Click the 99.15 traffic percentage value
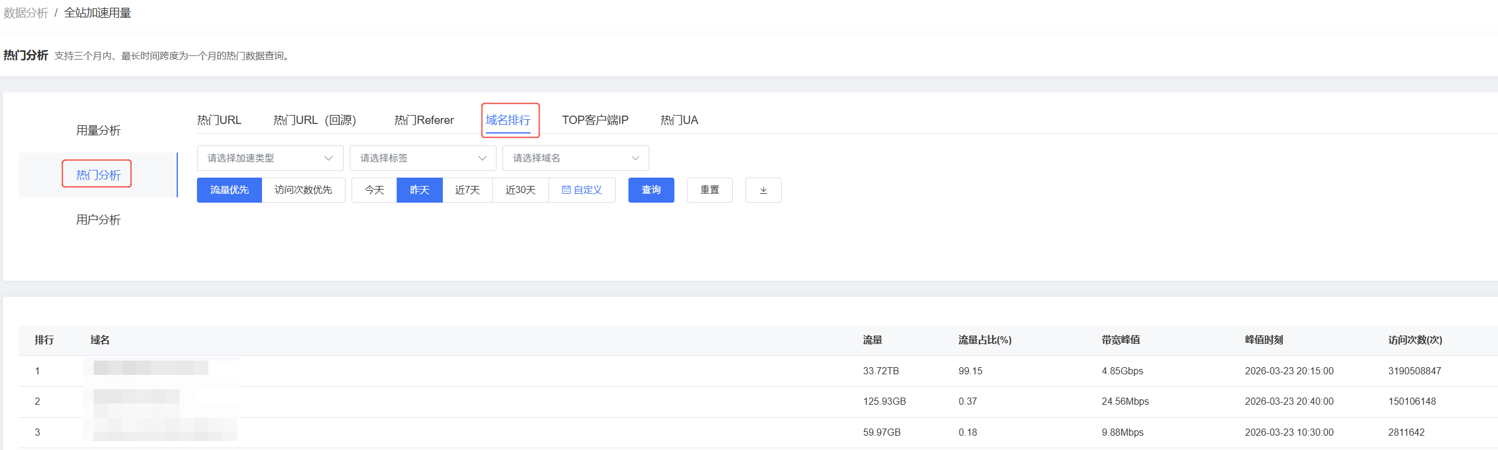Image resolution: width=1498 pixels, height=450 pixels. click(x=970, y=371)
